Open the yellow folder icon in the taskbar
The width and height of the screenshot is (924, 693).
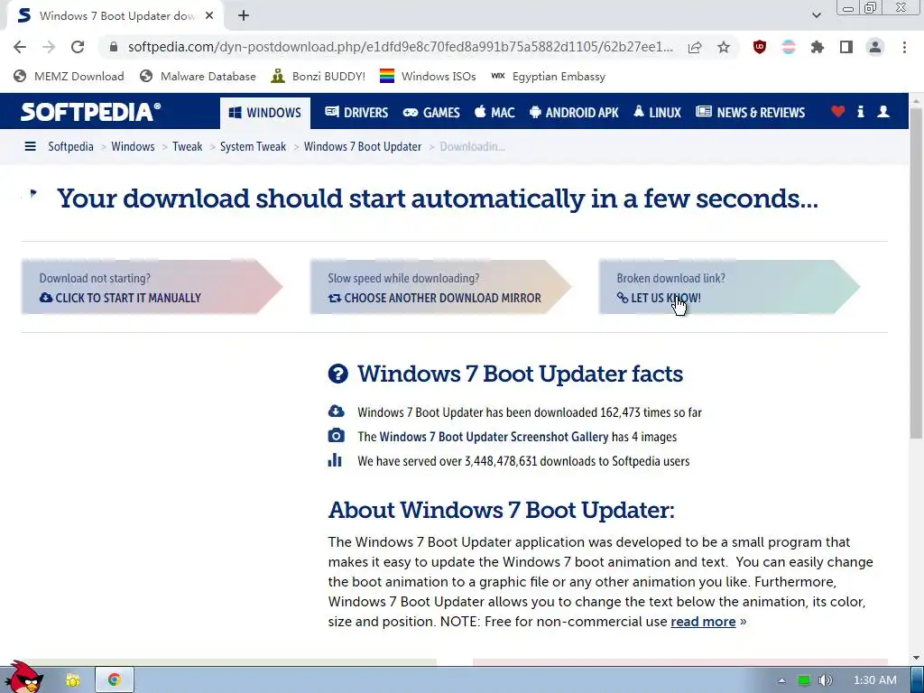point(73,680)
